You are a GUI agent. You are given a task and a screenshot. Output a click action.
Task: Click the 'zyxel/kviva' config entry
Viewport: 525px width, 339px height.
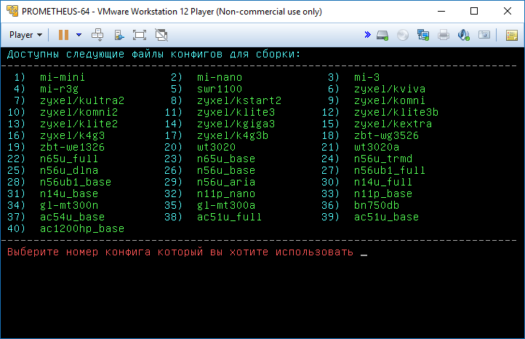pyautogui.click(x=390, y=89)
